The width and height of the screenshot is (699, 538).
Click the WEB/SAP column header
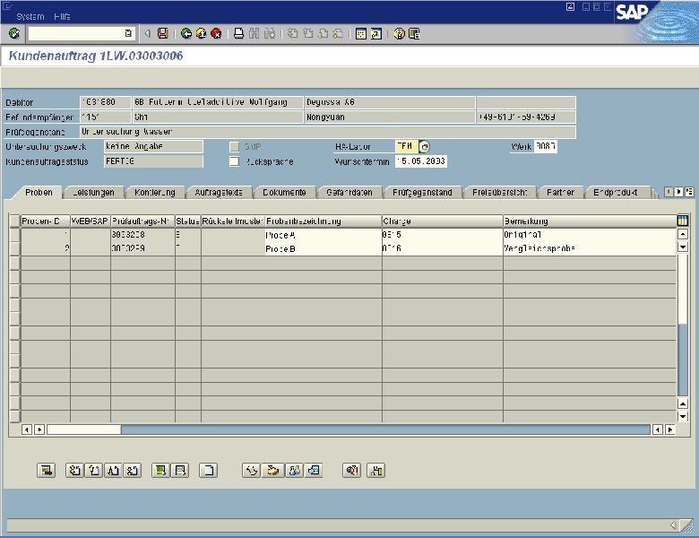pos(90,221)
